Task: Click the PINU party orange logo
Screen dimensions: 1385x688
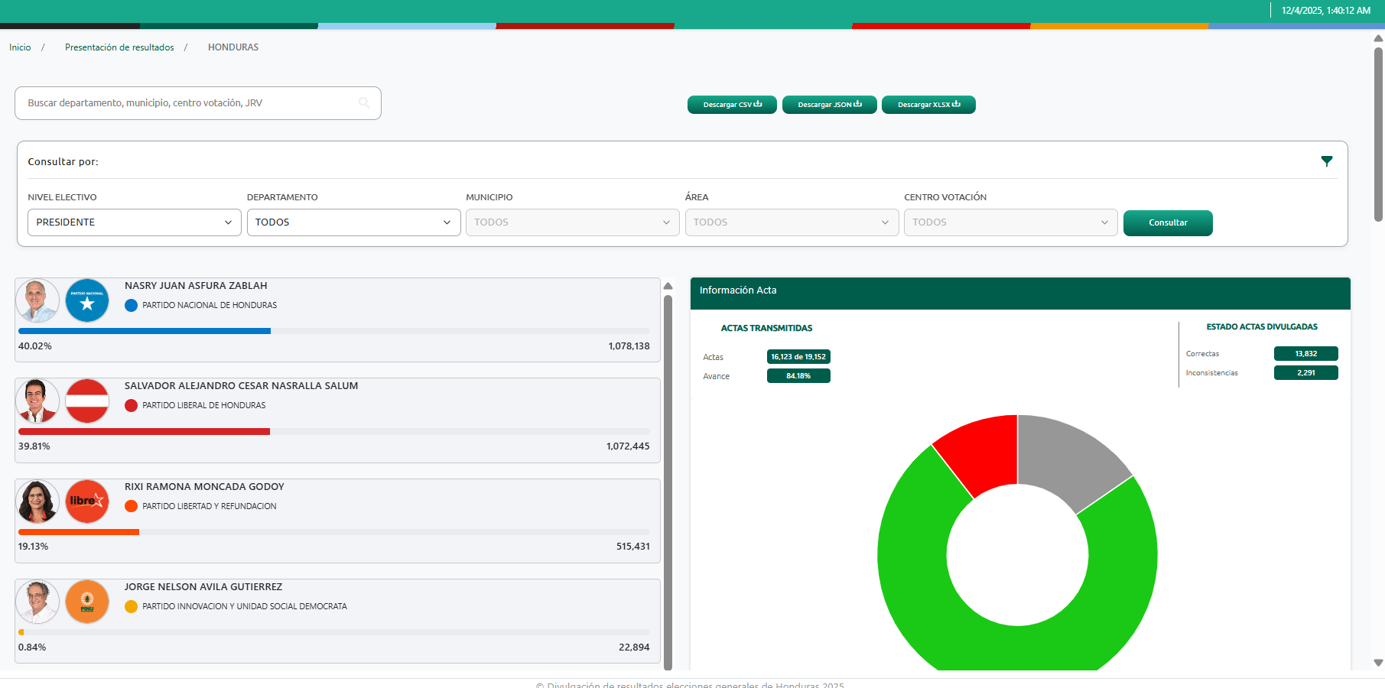Action: click(x=87, y=602)
